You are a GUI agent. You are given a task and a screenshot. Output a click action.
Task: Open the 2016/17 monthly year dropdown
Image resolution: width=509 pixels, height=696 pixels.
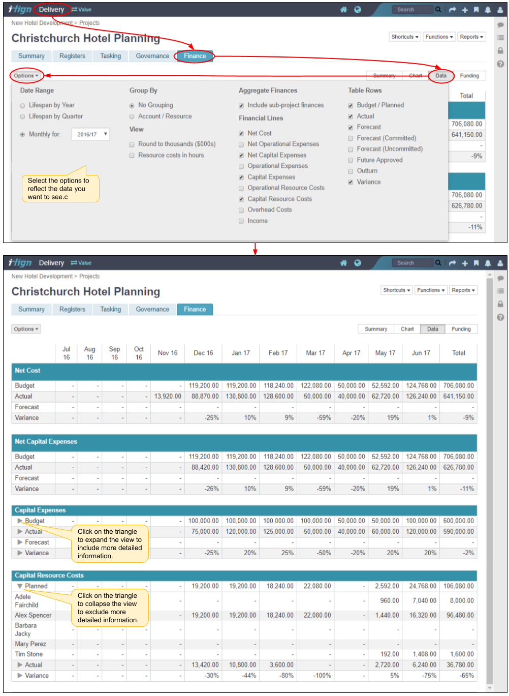click(91, 134)
